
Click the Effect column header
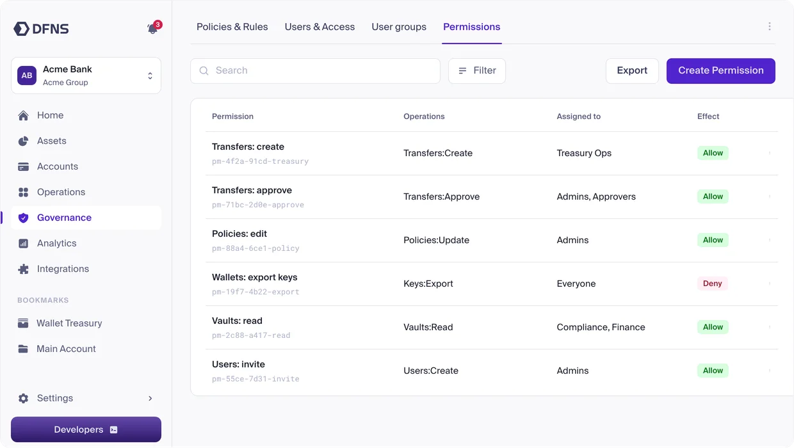click(x=708, y=116)
